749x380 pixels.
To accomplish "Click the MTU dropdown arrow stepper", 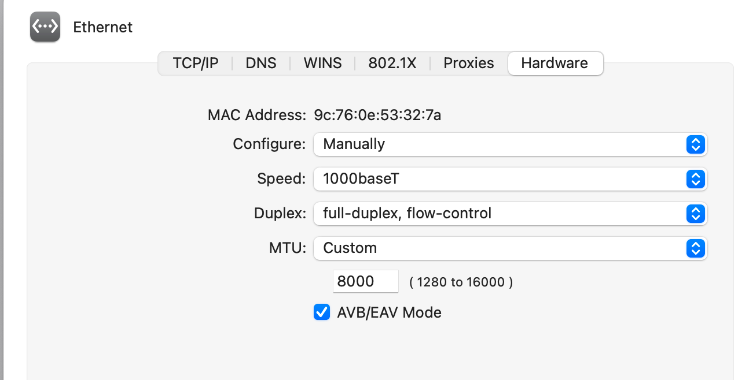I will pos(695,248).
